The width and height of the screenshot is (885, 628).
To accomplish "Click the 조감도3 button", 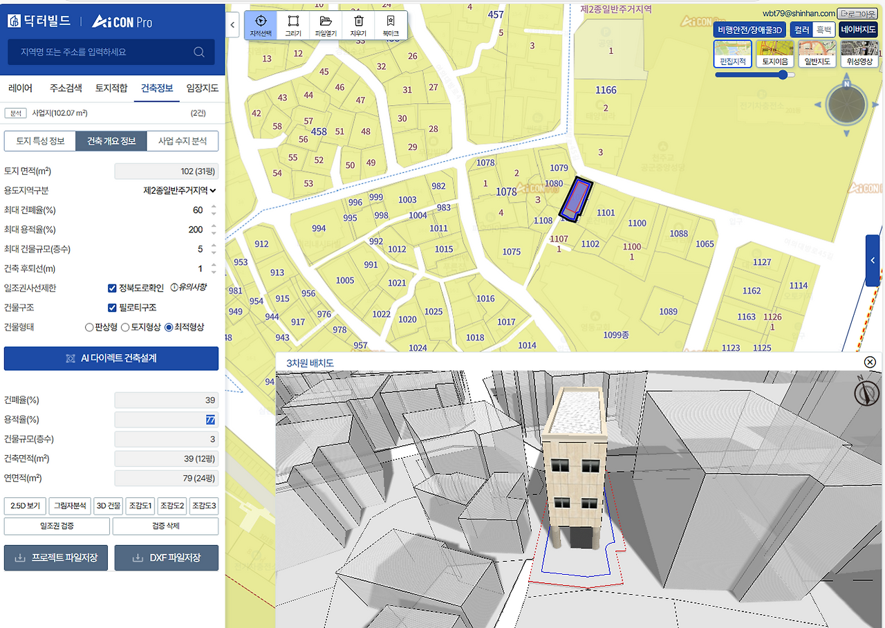I will (x=204, y=506).
